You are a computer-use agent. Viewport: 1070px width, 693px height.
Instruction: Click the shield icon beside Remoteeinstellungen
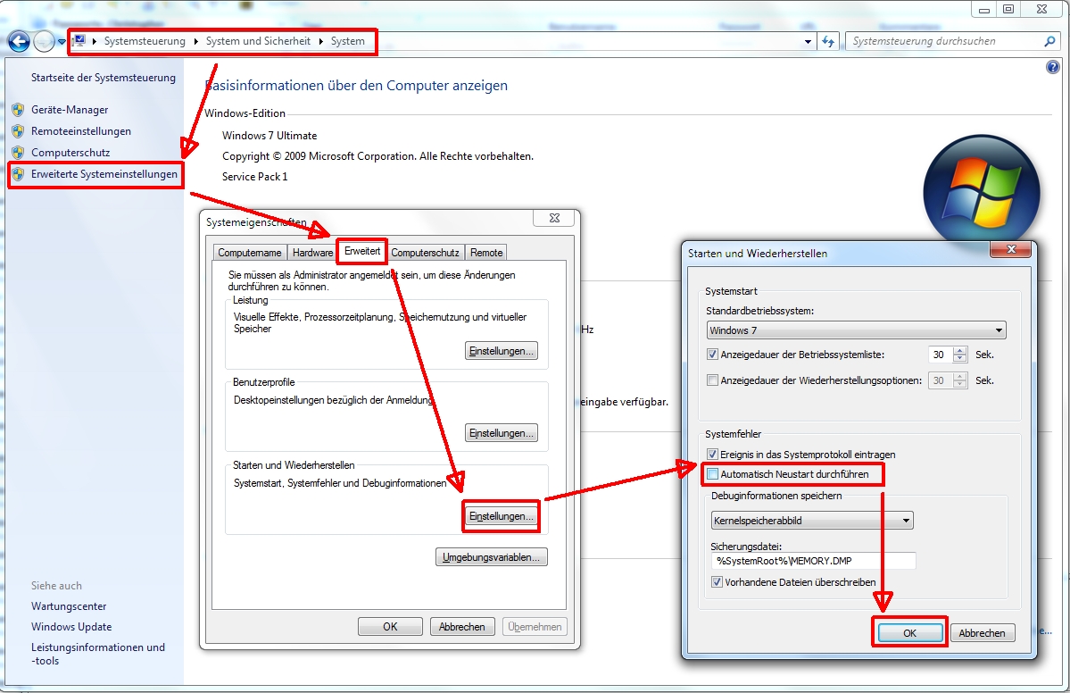click(x=18, y=131)
